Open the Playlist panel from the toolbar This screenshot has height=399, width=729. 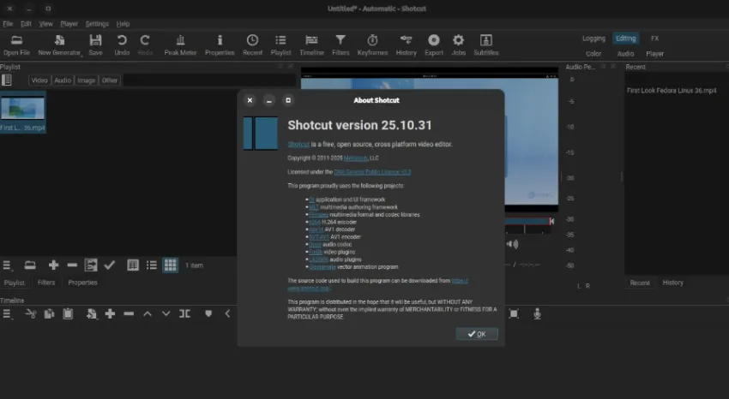(280, 45)
